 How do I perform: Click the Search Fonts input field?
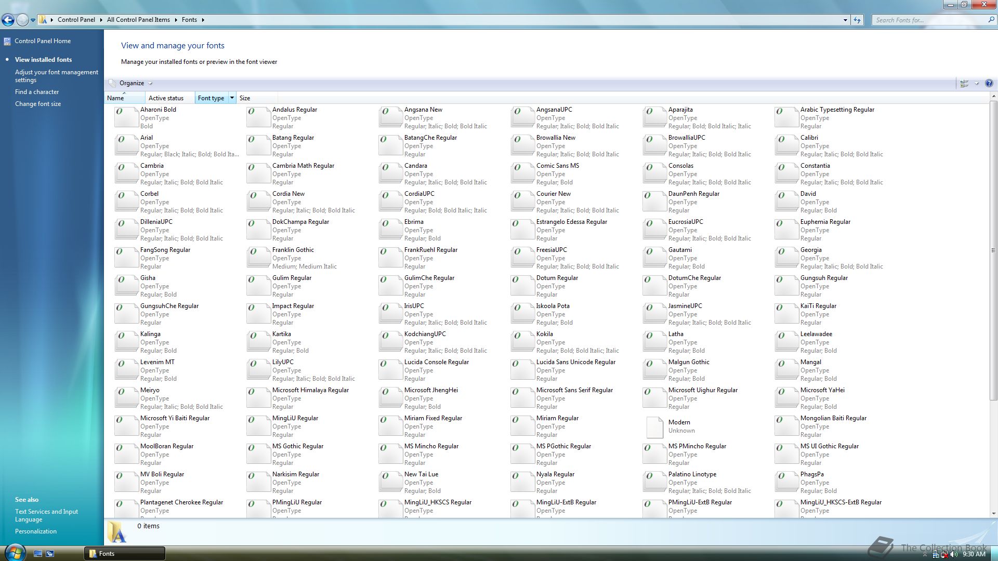929,20
